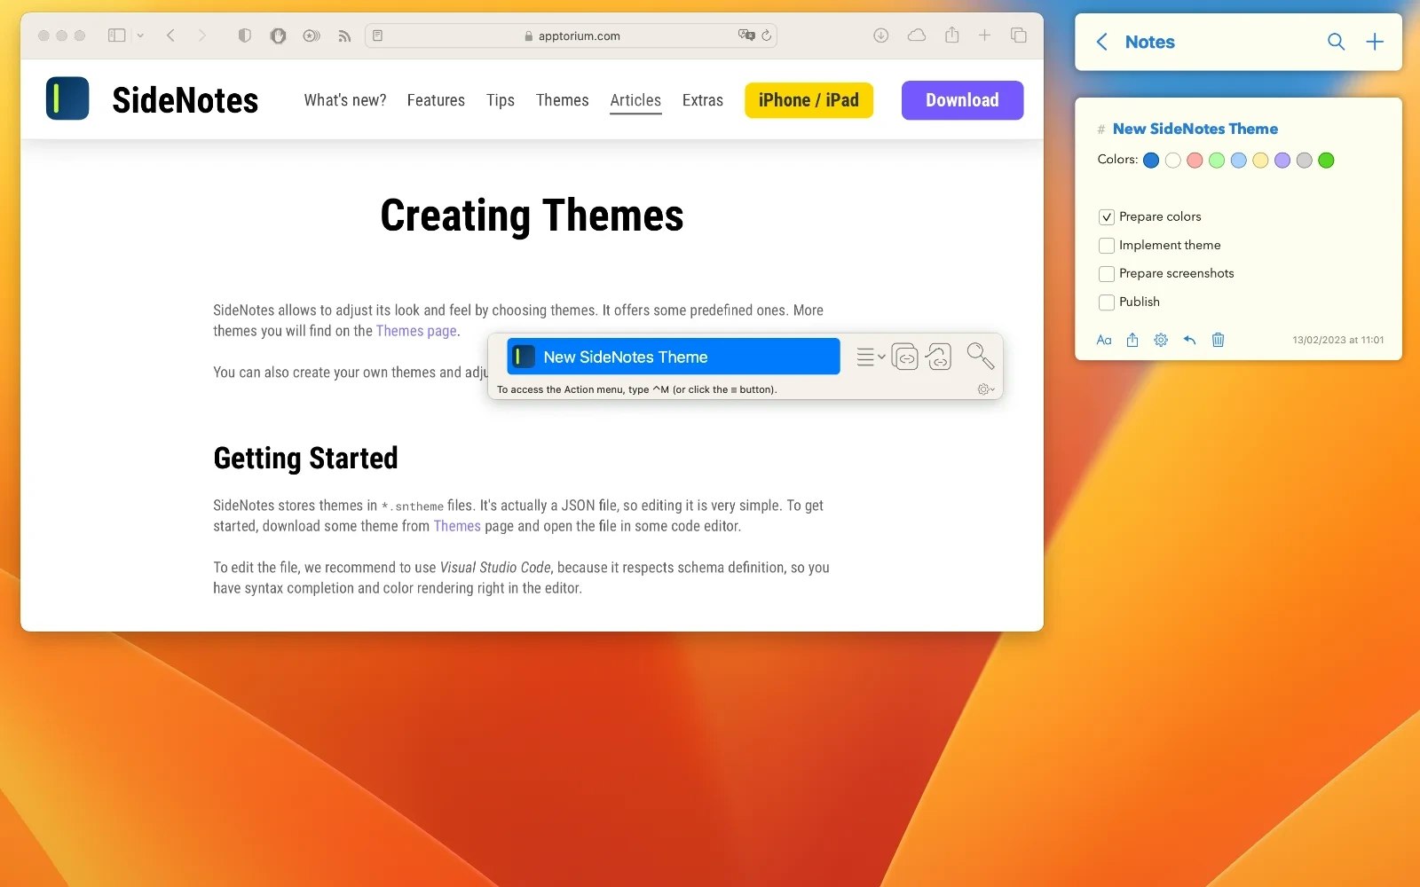Image resolution: width=1420 pixels, height=887 pixels.
Task: Pick the dark blue color swatch
Action: [x=1151, y=161]
